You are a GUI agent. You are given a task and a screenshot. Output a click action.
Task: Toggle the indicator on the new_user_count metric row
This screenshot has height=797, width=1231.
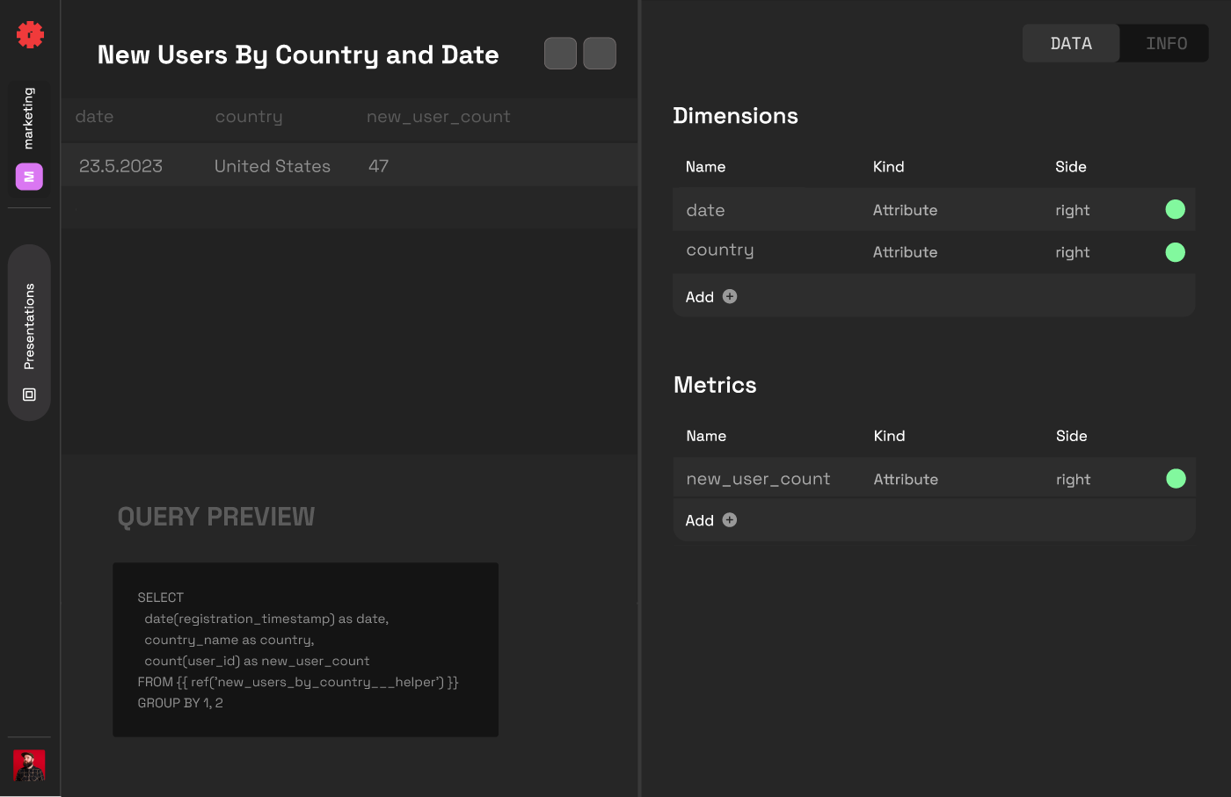[x=1176, y=479]
